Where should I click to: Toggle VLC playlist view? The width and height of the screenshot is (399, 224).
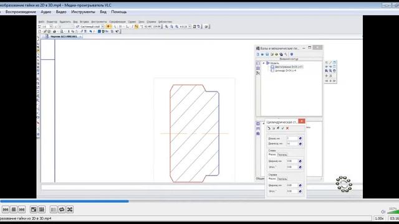click(54, 210)
